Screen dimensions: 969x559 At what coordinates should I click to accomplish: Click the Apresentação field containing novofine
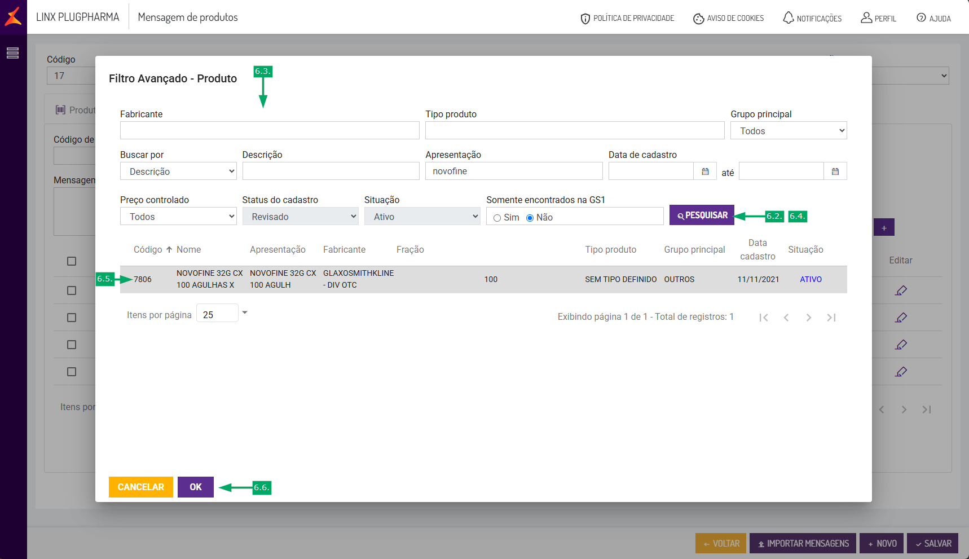[x=514, y=171]
